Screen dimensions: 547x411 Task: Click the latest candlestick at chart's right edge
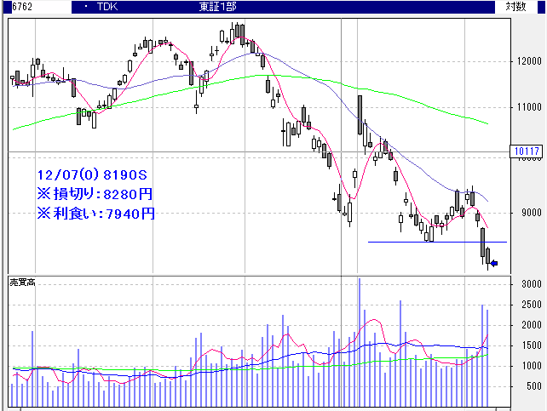pos(489,255)
